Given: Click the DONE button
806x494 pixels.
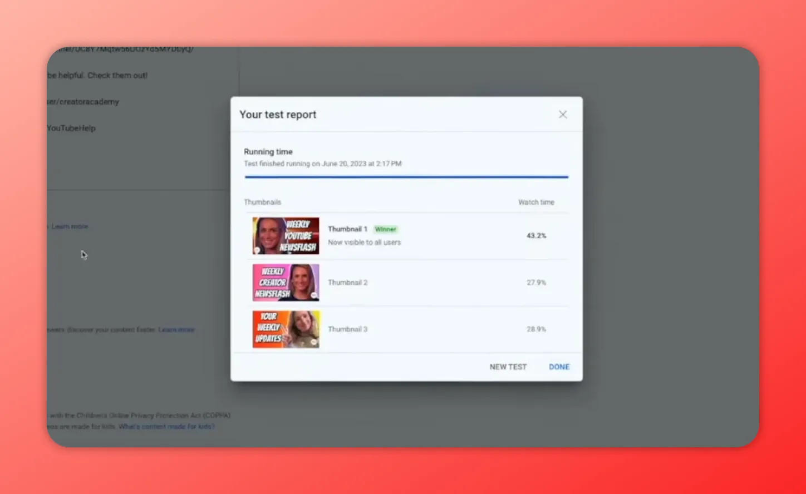Looking at the screenshot, I should click(x=559, y=367).
